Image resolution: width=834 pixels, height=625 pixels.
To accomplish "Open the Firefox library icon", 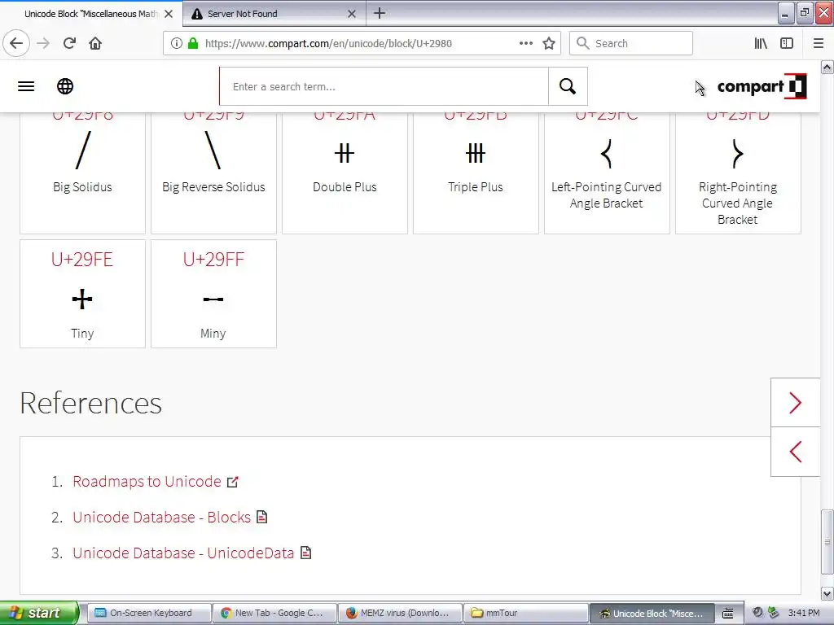I will point(761,43).
